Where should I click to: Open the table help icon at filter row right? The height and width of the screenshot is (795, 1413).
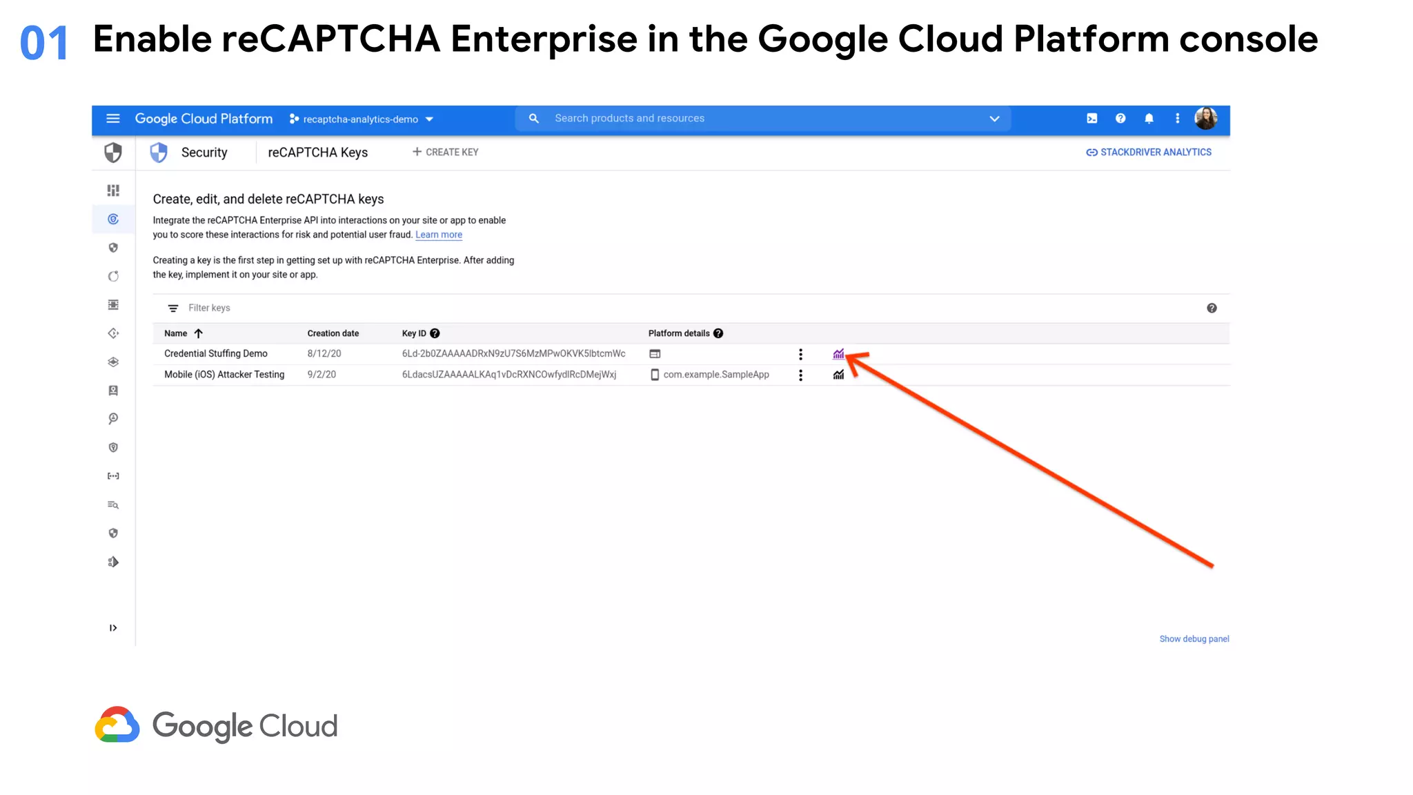pos(1212,308)
